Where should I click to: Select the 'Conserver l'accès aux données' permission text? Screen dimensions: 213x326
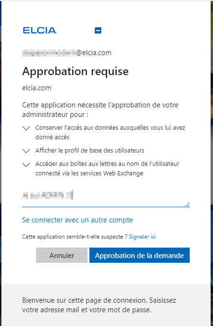point(110,132)
